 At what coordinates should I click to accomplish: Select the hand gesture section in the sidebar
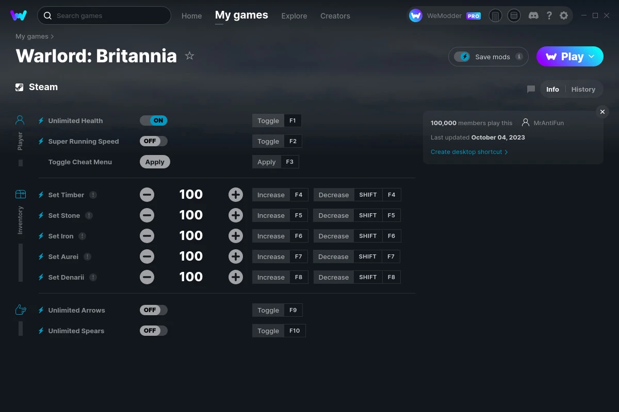[x=20, y=309]
